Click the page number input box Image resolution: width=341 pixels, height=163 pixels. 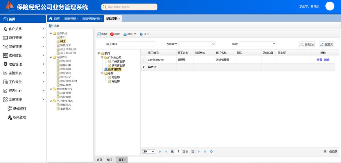pyautogui.click(x=178, y=151)
